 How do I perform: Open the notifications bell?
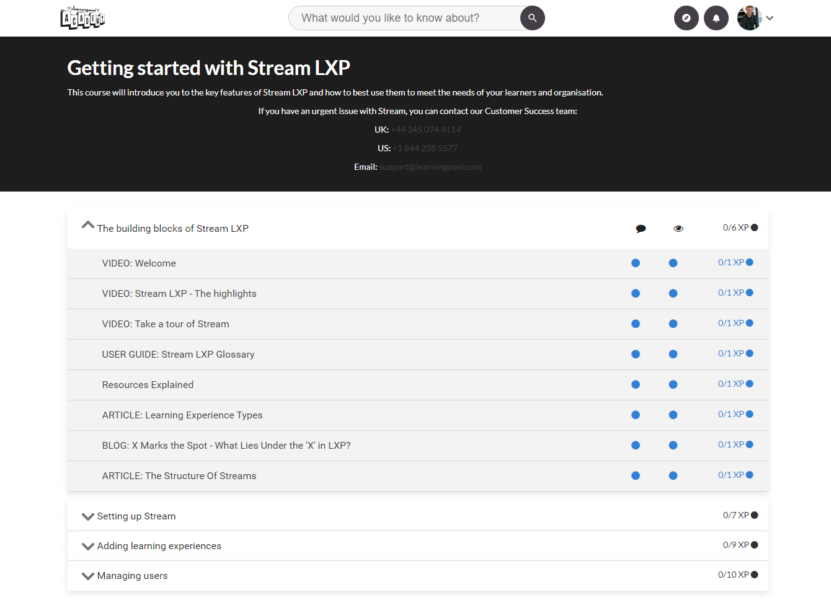[x=716, y=18]
